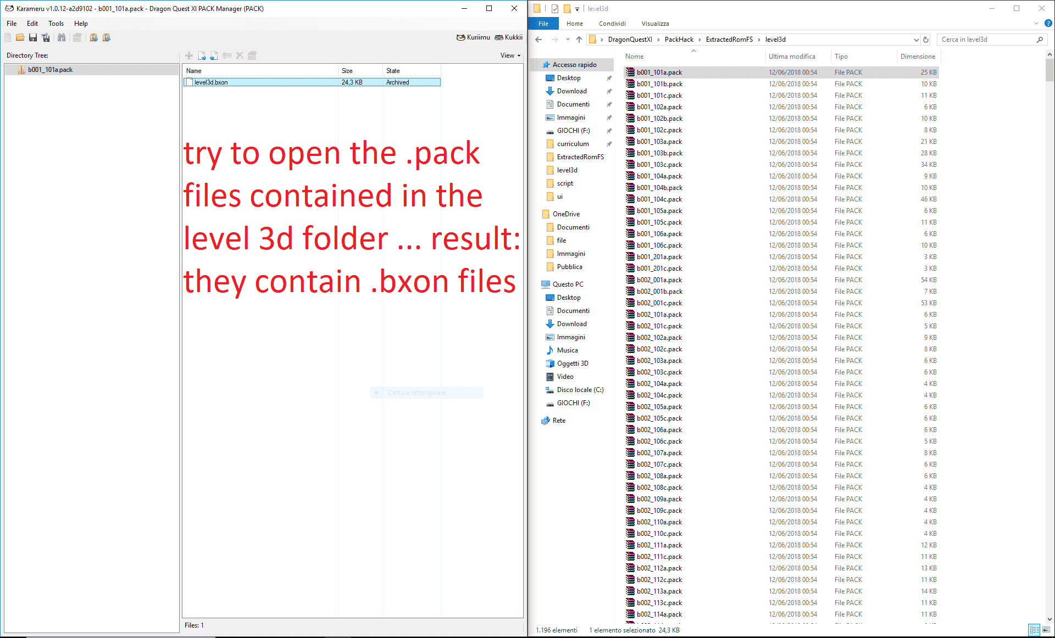Launch Kukkii from the Karameru toolbar
Image resolution: width=1055 pixels, height=638 pixels.
tap(509, 37)
